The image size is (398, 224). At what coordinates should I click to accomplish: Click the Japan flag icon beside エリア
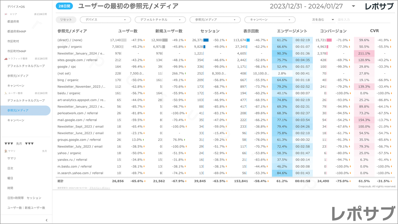[6, 14]
